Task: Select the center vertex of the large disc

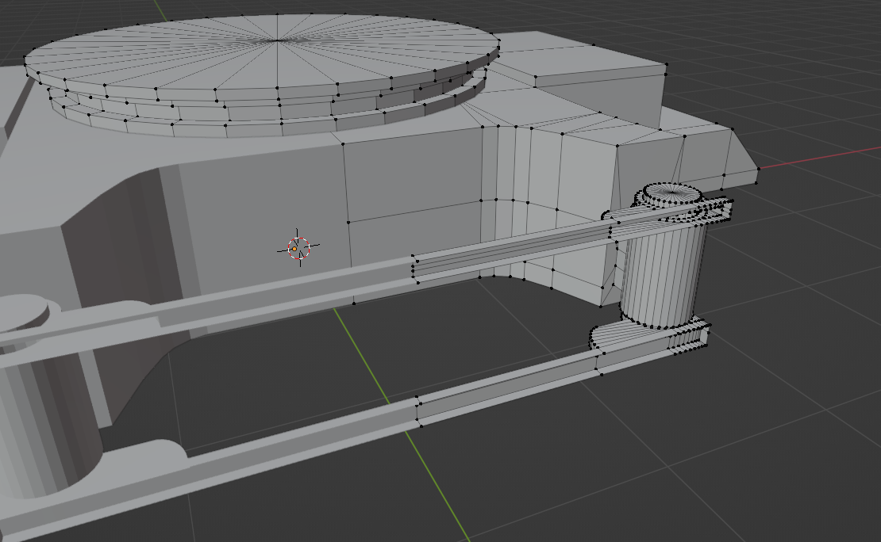Action: (x=277, y=40)
